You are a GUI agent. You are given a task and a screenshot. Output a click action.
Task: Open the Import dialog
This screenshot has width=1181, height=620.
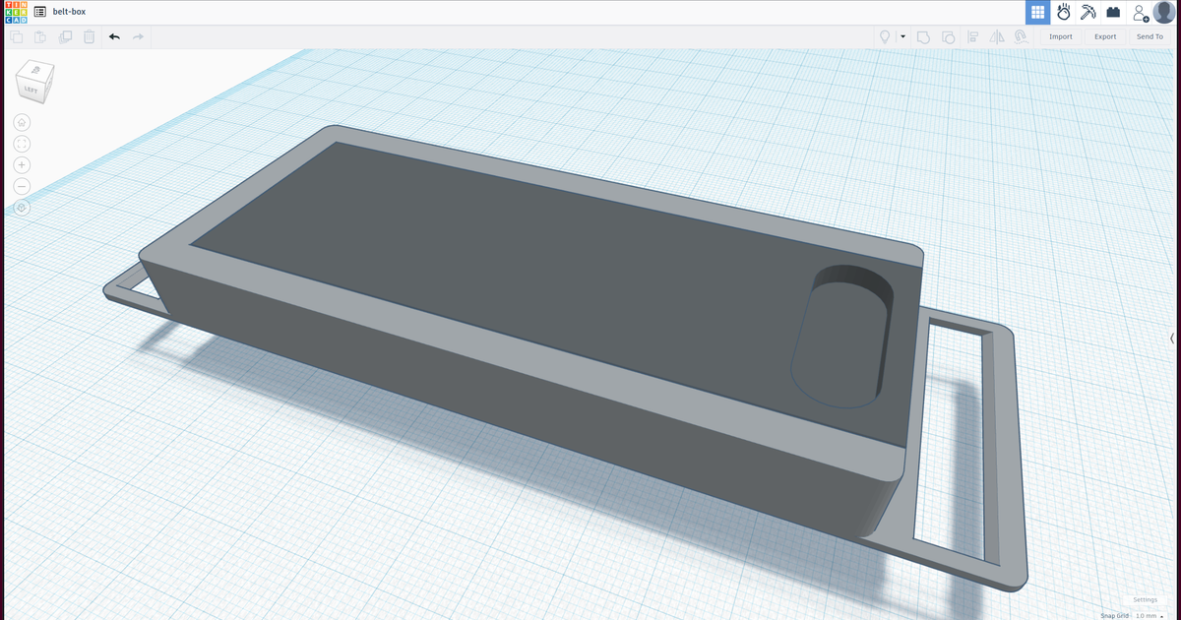(x=1060, y=35)
